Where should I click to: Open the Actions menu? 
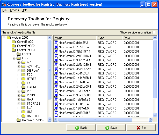(14, 10)
